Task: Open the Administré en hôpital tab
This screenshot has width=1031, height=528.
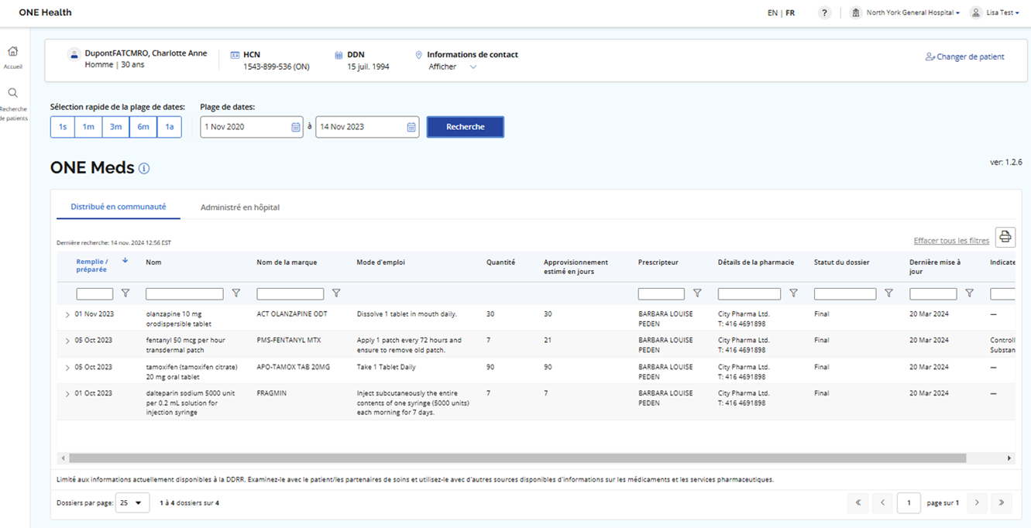Action: 240,207
